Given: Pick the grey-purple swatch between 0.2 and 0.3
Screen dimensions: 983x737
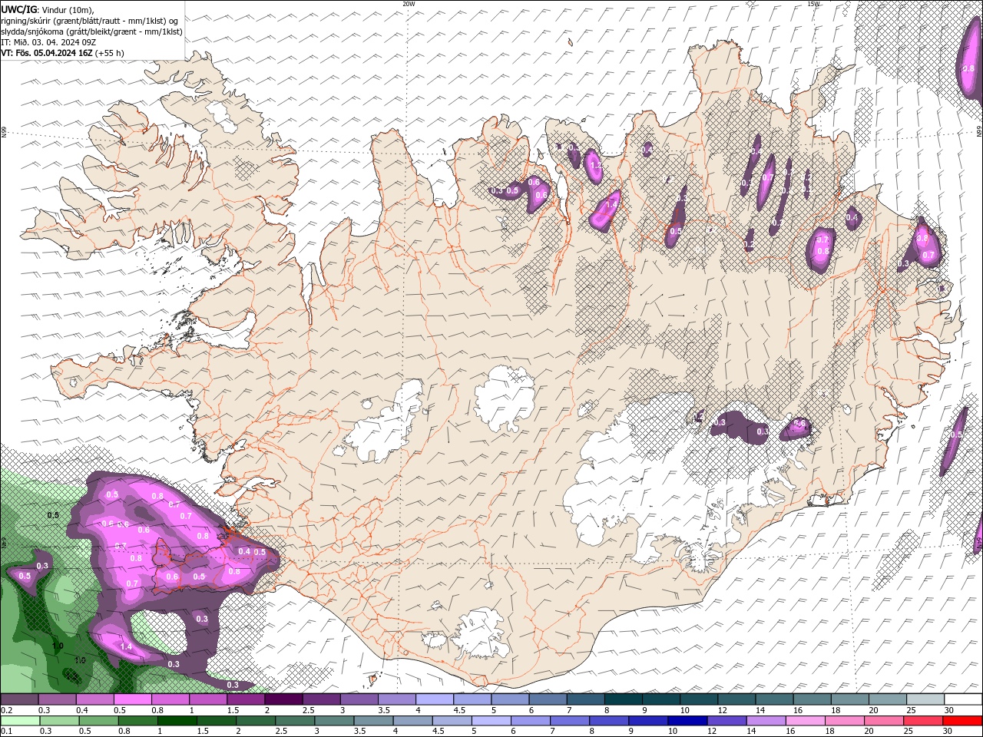Looking at the screenshot, I should (19, 699).
